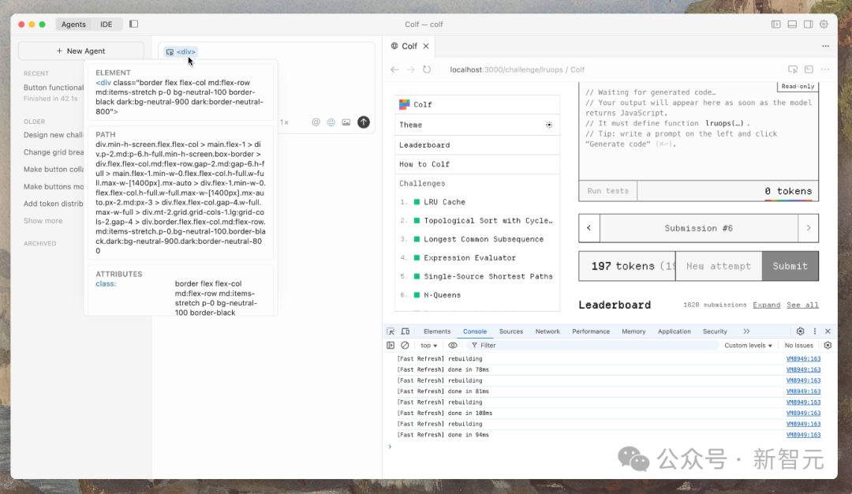Screen dimensions: 852x494
Task: Reload the browser preview page
Action: click(427, 69)
